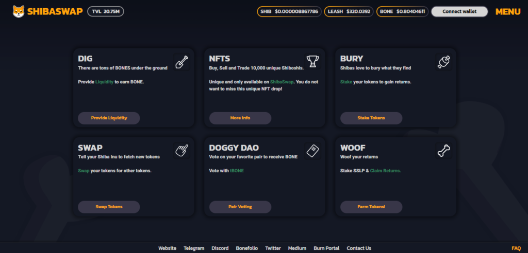Open the MENU at top right
Viewport: 528px width, 253px height.
click(x=508, y=12)
